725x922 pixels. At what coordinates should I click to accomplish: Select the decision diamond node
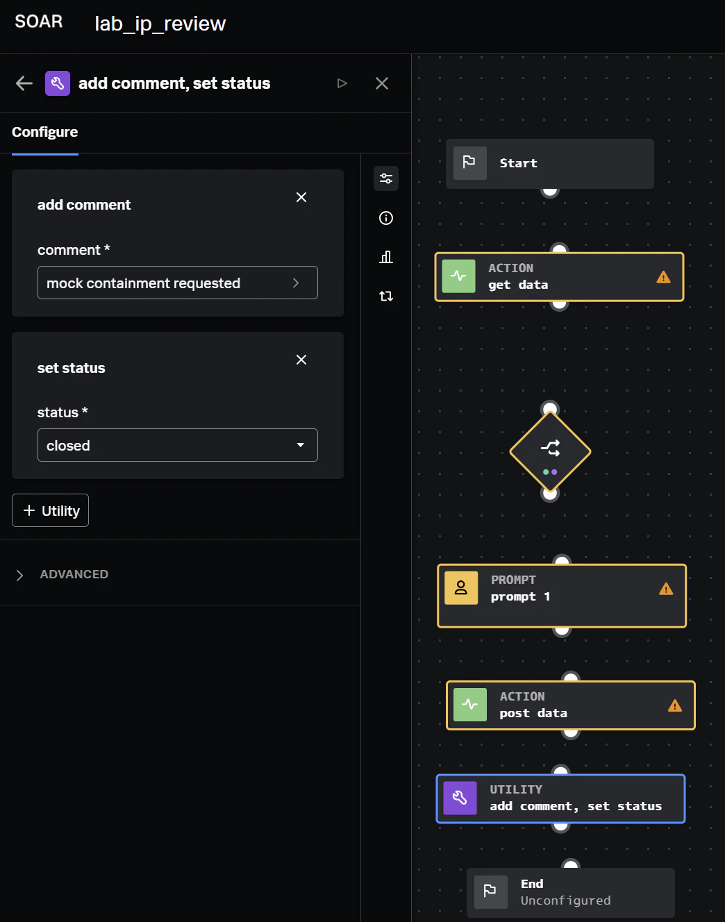[x=550, y=452]
